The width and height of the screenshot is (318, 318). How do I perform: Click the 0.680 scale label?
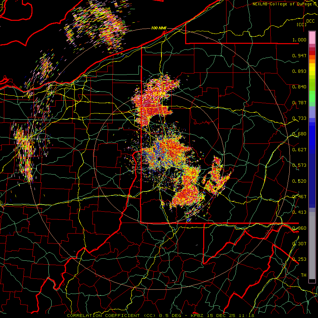pos(299,134)
